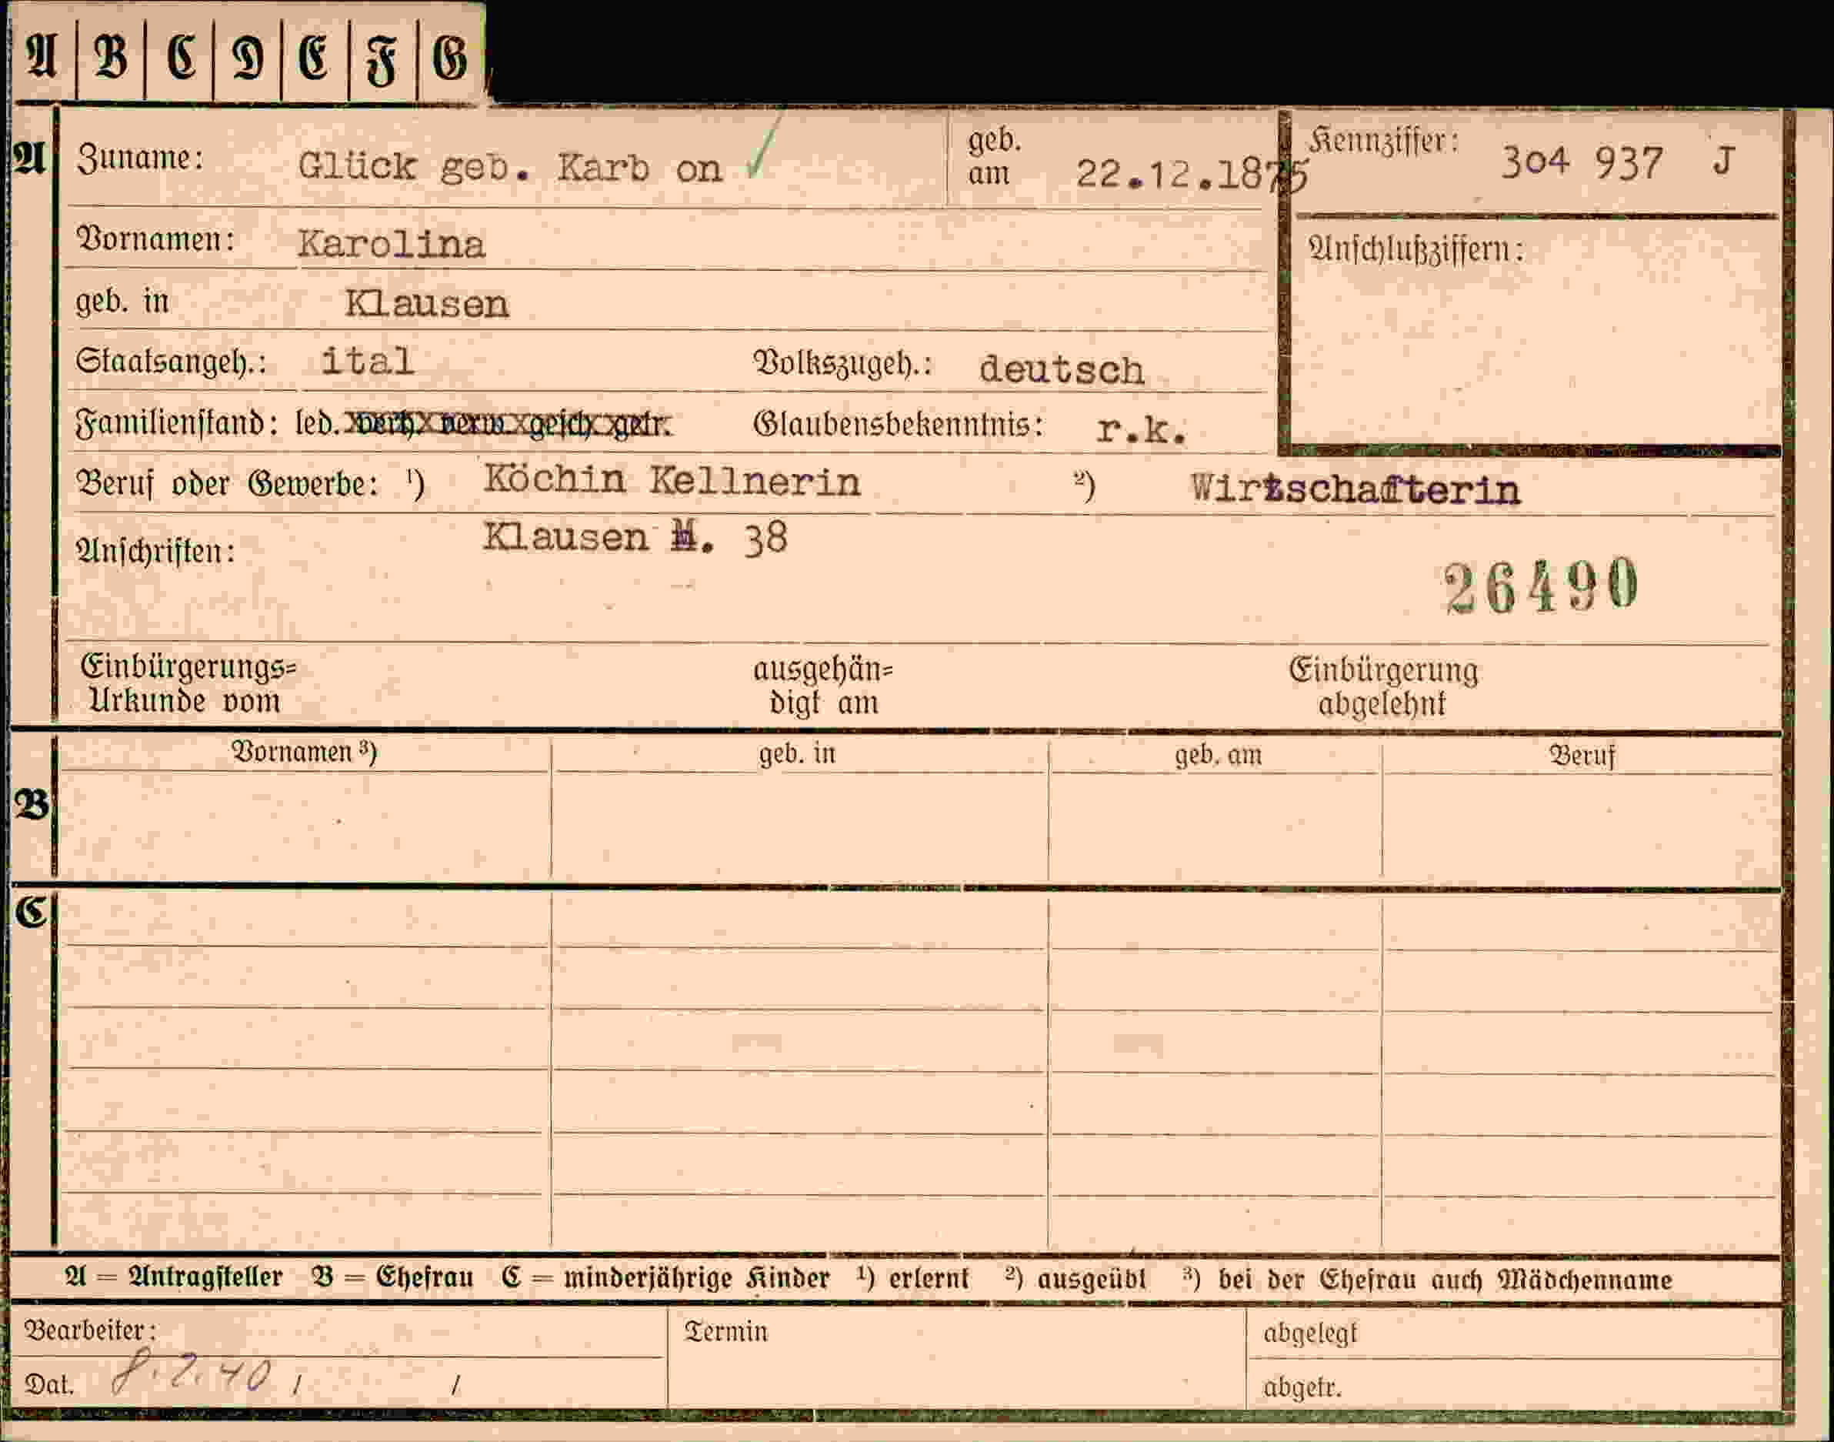Viewport: 1834px width, 1442px height.
Task: Click the ethnicity value 'deutsch'
Action: coord(1061,370)
